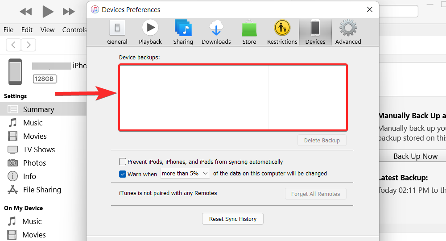Open the Edit menu
This screenshot has width=446, height=241.
click(27, 30)
